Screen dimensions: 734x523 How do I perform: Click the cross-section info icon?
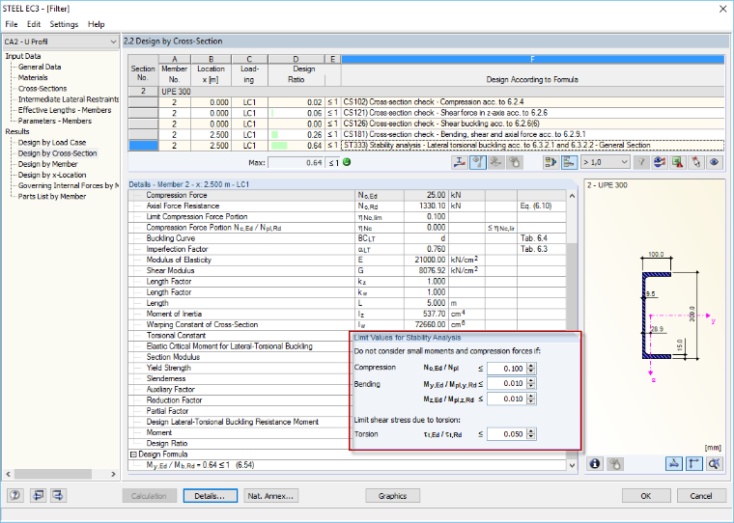click(595, 463)
